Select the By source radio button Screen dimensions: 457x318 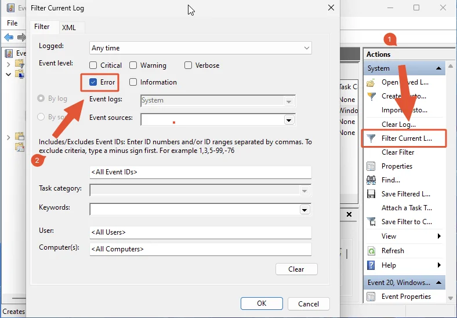[41, 117]
